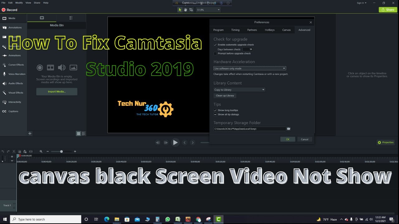399x224 pixels.
Task: Click the timeline Undo icon
Action: pyautogui.click(x=3, y=152)
